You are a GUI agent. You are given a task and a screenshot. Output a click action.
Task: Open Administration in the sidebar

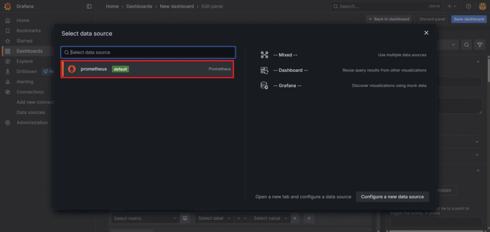pos(32,123)
